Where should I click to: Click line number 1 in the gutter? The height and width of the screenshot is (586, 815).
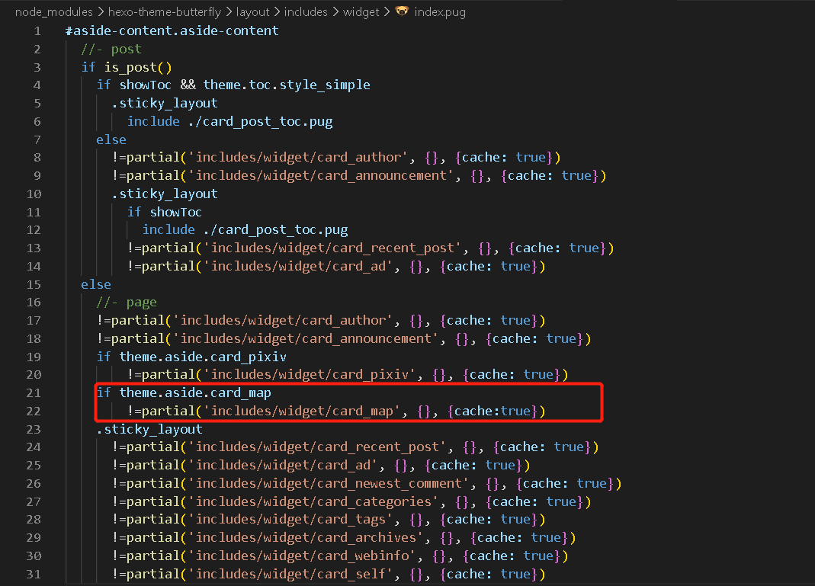[37, 31]
